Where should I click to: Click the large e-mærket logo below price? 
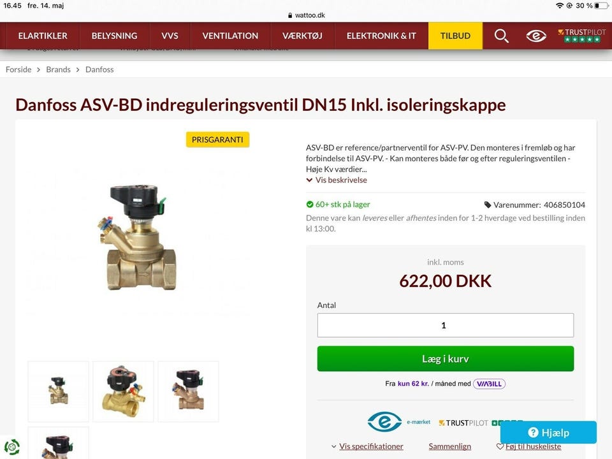click(384, 422)
